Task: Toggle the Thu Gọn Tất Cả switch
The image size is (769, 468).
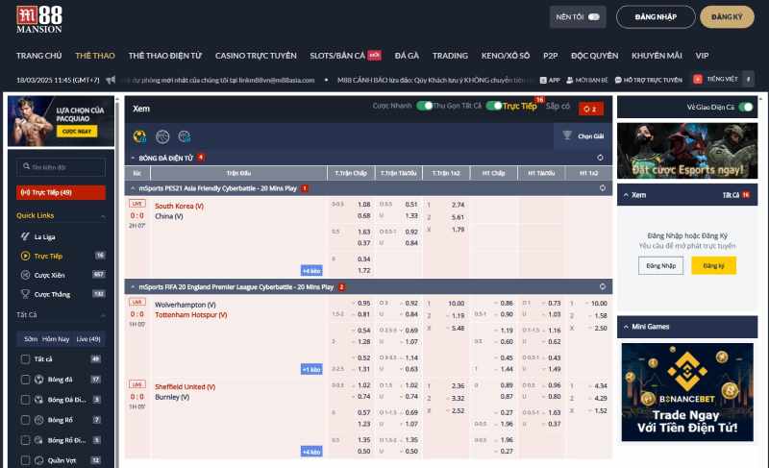Action: tap(494, 106)
